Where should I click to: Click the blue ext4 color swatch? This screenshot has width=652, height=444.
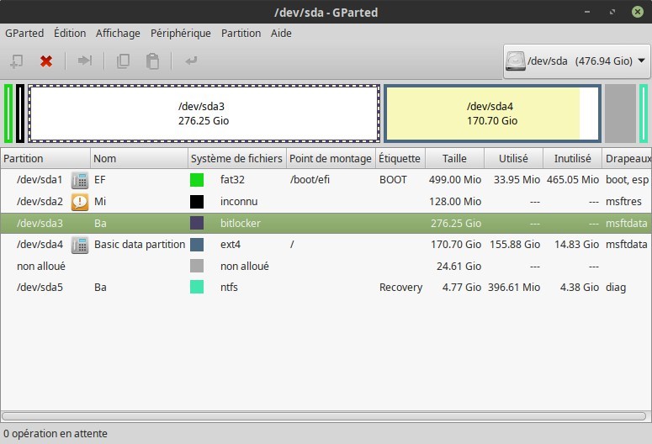pos(197,245)
